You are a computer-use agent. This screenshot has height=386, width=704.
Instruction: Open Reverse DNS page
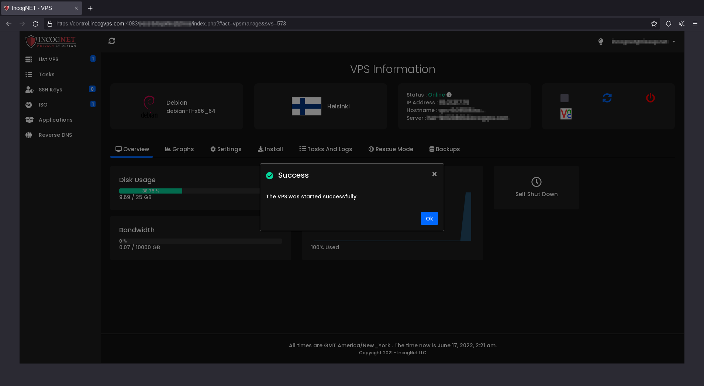(55, 135)
